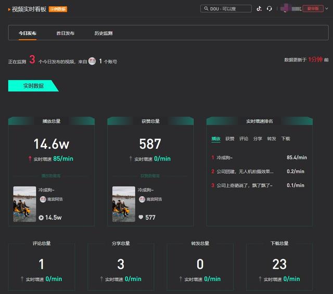This screenshot has height=294, width=333.
Task: Select the 今日发布 tab
Action: [x=28, y=33]
